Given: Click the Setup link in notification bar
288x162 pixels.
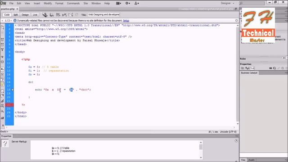Looking at the screenshot, I should pyautogui.click(x=126, y=21).
